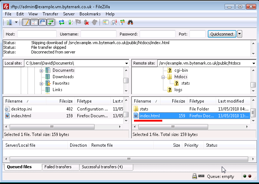Select index.html in the local file list

[21, 116]
